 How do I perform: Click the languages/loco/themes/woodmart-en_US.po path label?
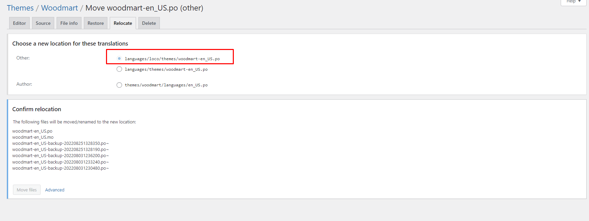pos(172,59)
